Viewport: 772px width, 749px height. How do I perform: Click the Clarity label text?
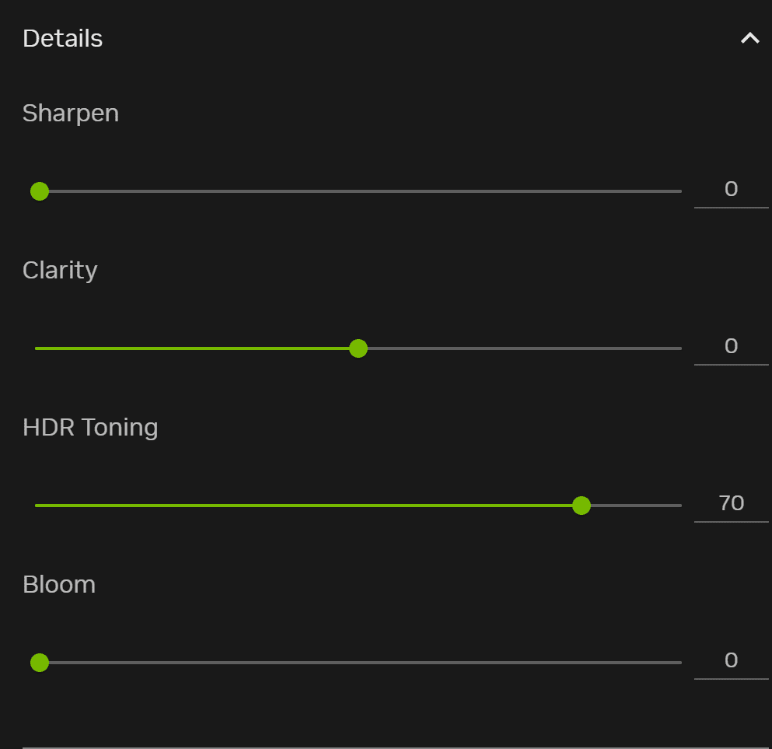click(60, 271)
